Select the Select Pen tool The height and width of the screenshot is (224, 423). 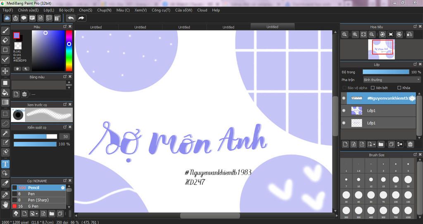tap(5, 142)
